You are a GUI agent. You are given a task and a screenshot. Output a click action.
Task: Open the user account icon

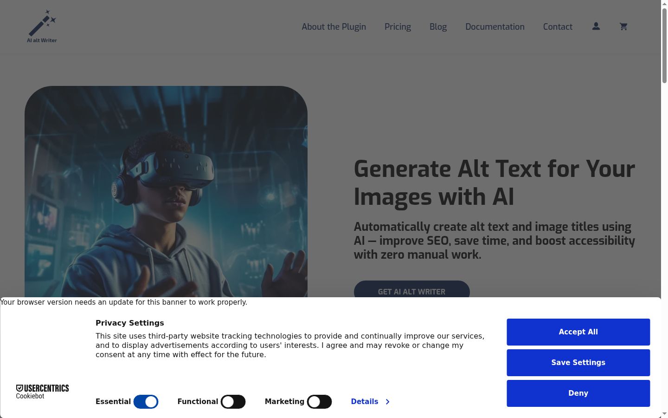(596, 26)
